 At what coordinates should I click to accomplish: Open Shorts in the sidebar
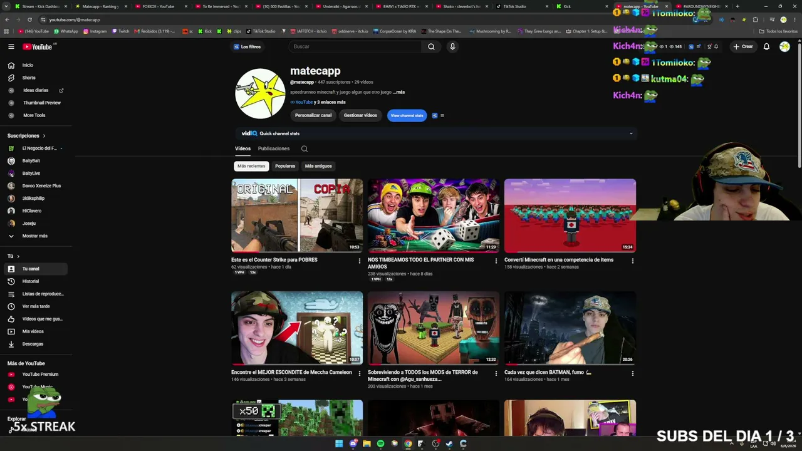coord(35,78)
